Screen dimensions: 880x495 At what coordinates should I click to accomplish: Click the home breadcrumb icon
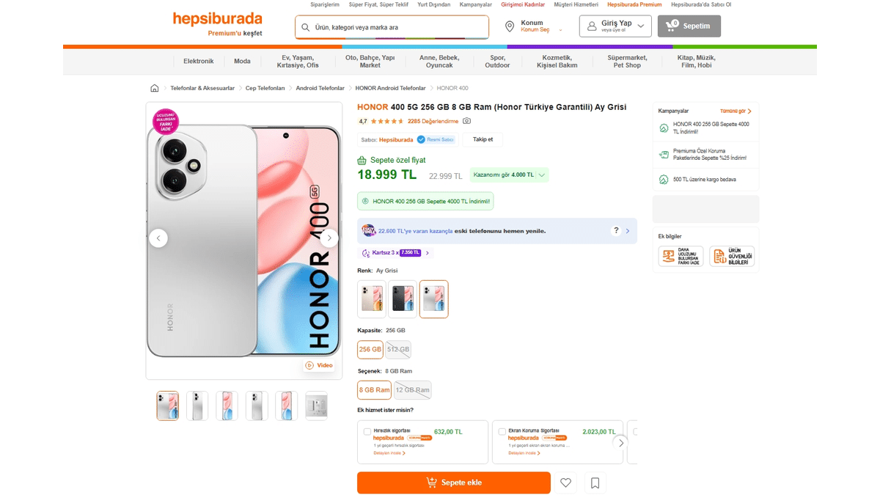154,87
